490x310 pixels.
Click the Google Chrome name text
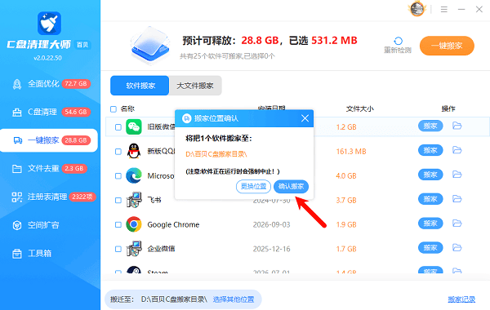click(173, 224)
